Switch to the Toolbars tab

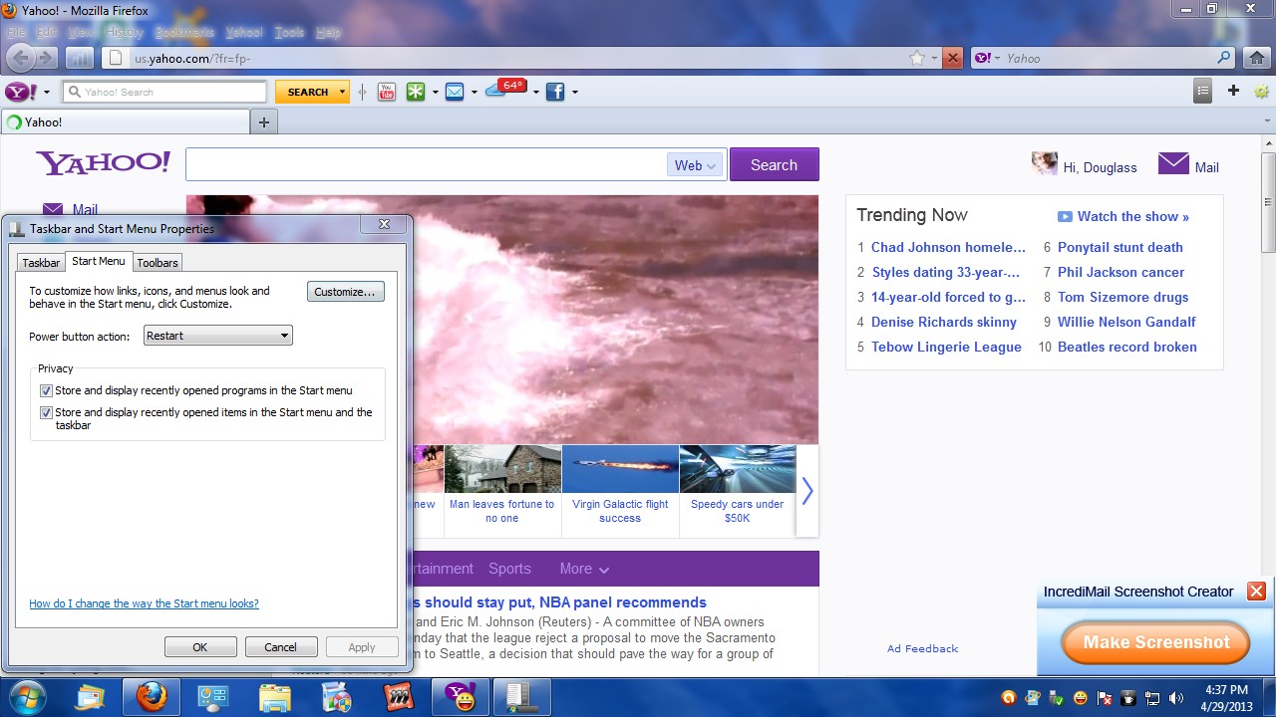[x=158, y=263]
